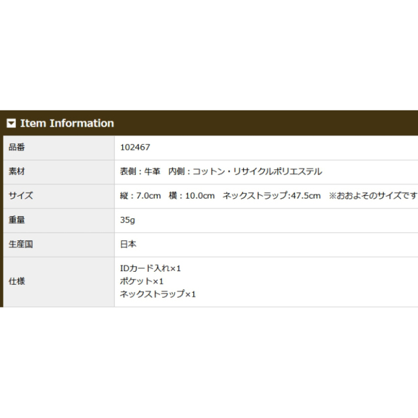Click the Item Information heading
The height and width of the screenshot is (418, 418).
[x=67, y=123]
